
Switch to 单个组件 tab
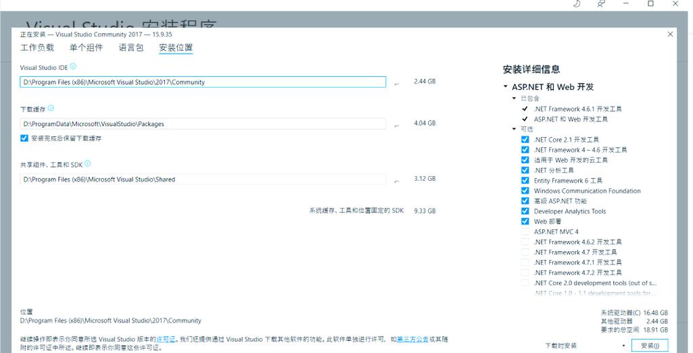[x=86, y=48]
